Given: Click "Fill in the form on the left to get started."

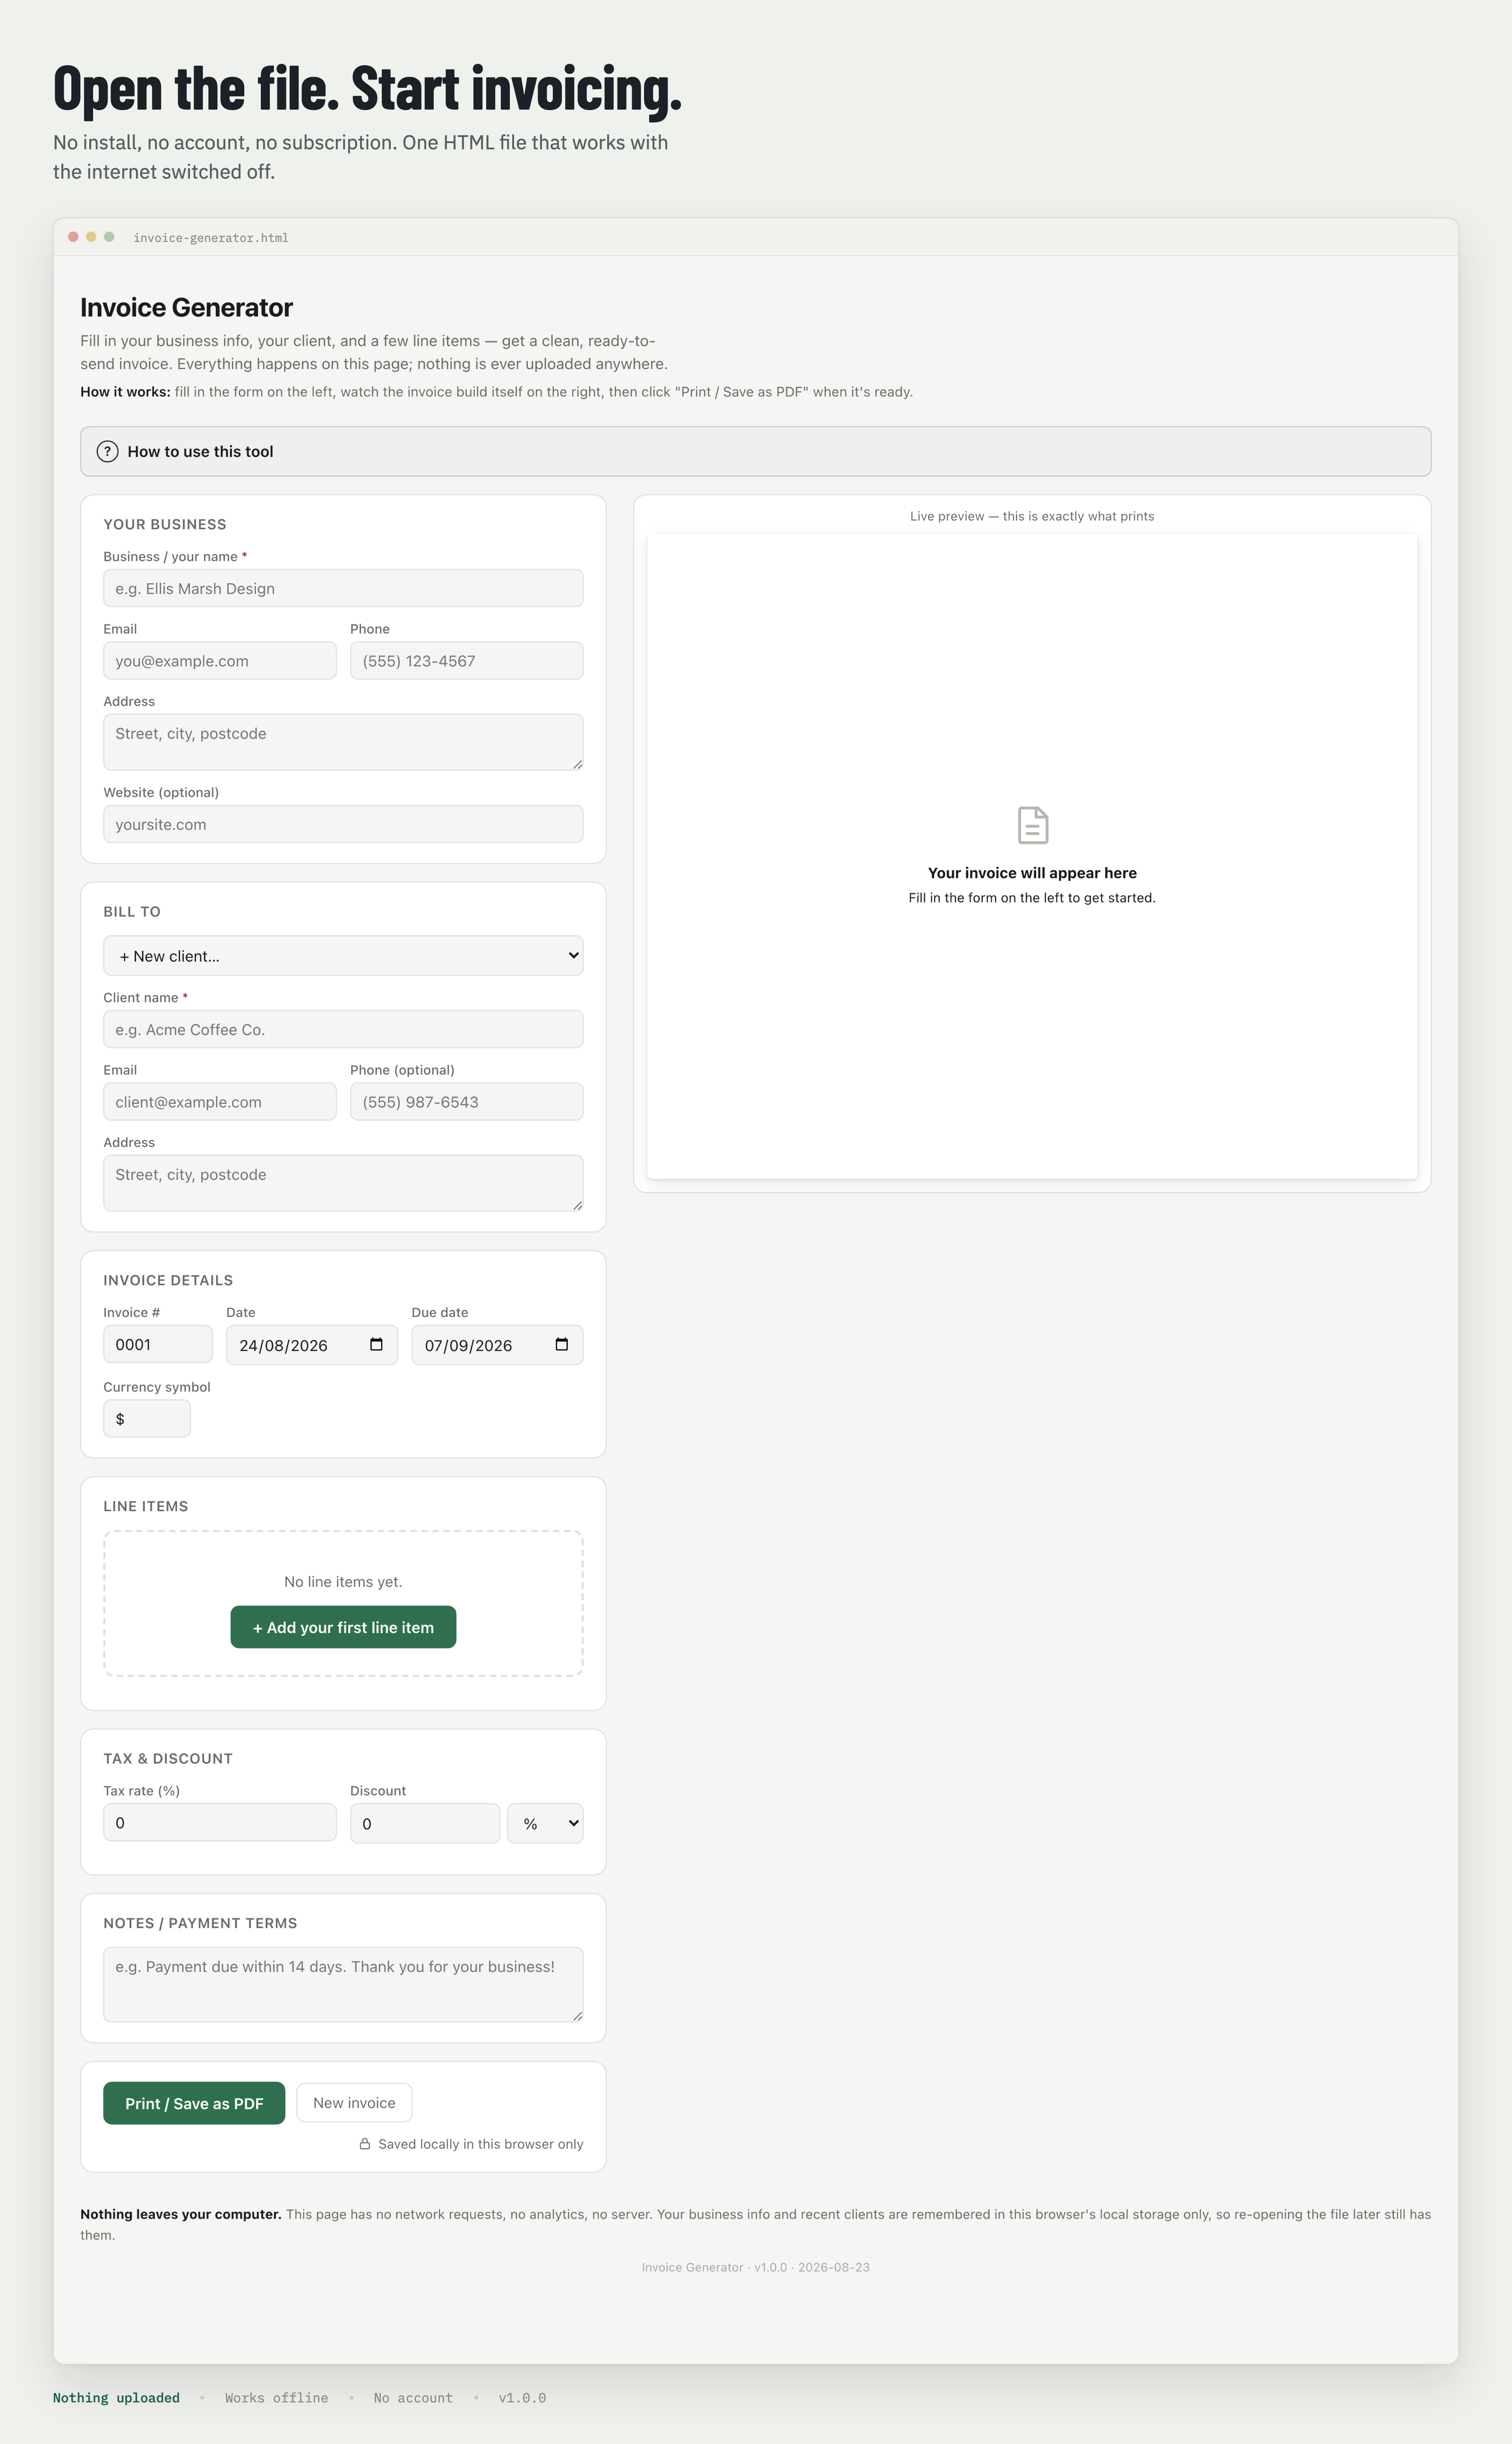Looking at the screenshot, I should coord(1032,898).
